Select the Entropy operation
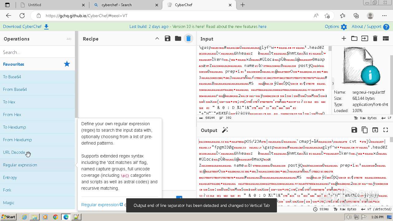 tap(37, 177)
